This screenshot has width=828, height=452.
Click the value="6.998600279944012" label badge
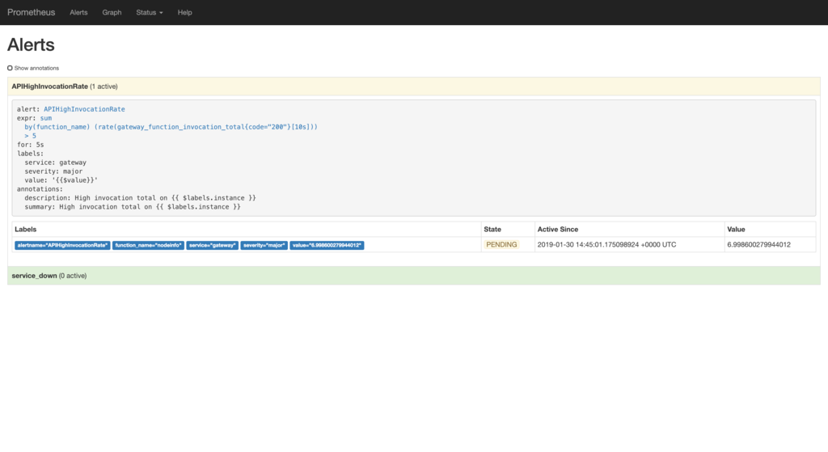327,245
